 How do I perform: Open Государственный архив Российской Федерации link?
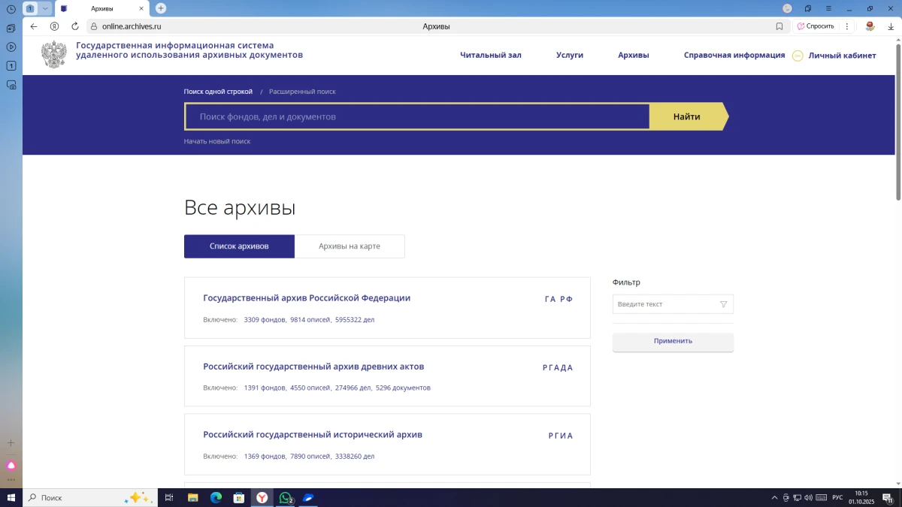(x=307, y=298)
